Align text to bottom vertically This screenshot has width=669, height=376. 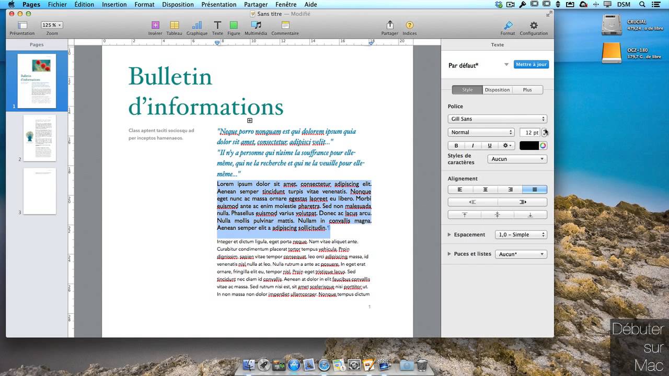(530, 215)
